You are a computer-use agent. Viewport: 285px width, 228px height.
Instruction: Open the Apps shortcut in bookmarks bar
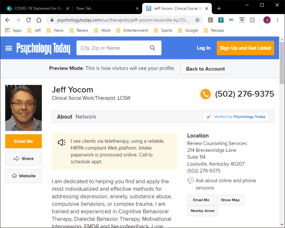tap(13, 30)
